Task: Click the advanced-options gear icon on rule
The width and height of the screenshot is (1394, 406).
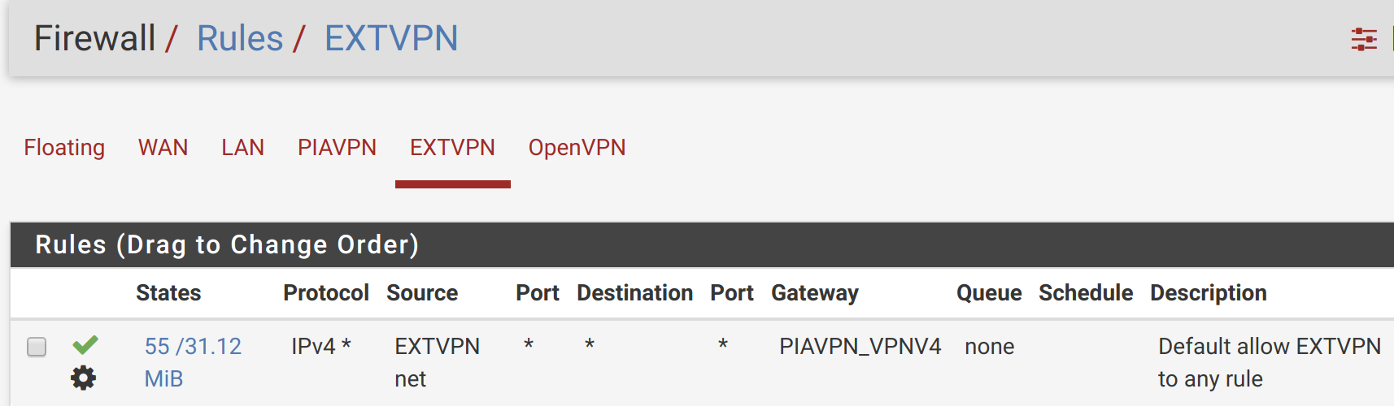Action: 83,378
